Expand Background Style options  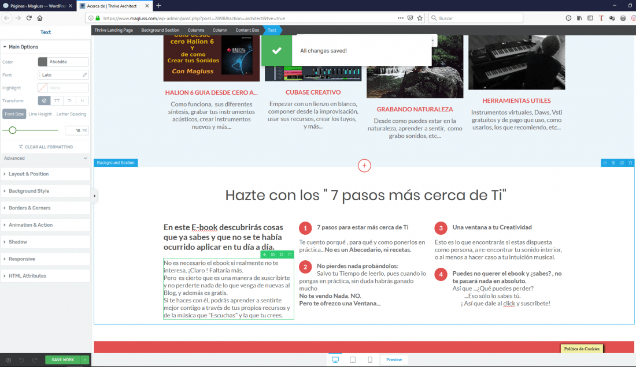[x=46, y=191]
